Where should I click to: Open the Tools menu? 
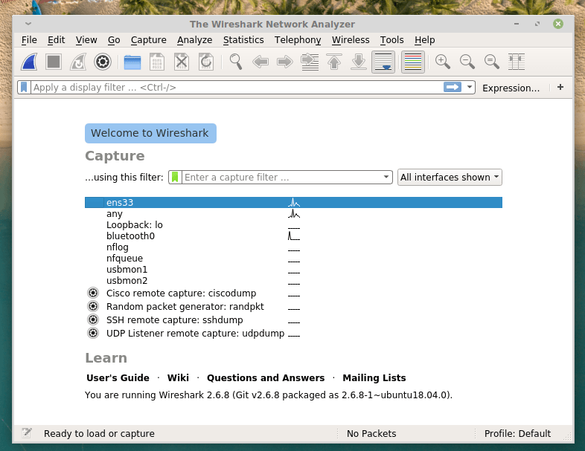(391, 40)
